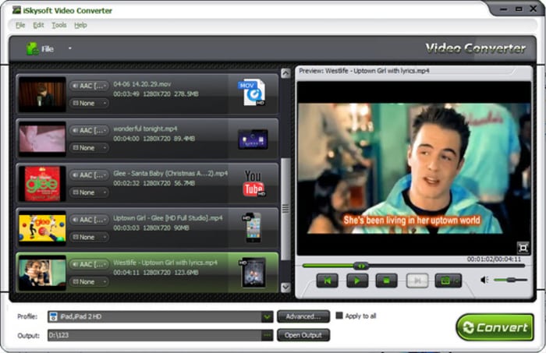The image size is (546, 353).
Task: Switch preview to full screen
Action: [x=523, y=248]
